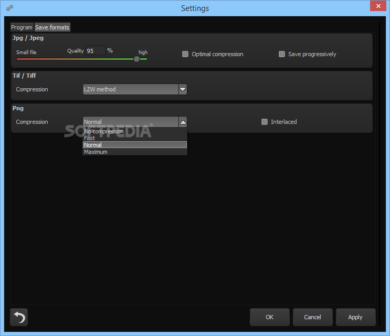Click the settings gears icon in title bar

pyautogui.click(x=9, y=8)
